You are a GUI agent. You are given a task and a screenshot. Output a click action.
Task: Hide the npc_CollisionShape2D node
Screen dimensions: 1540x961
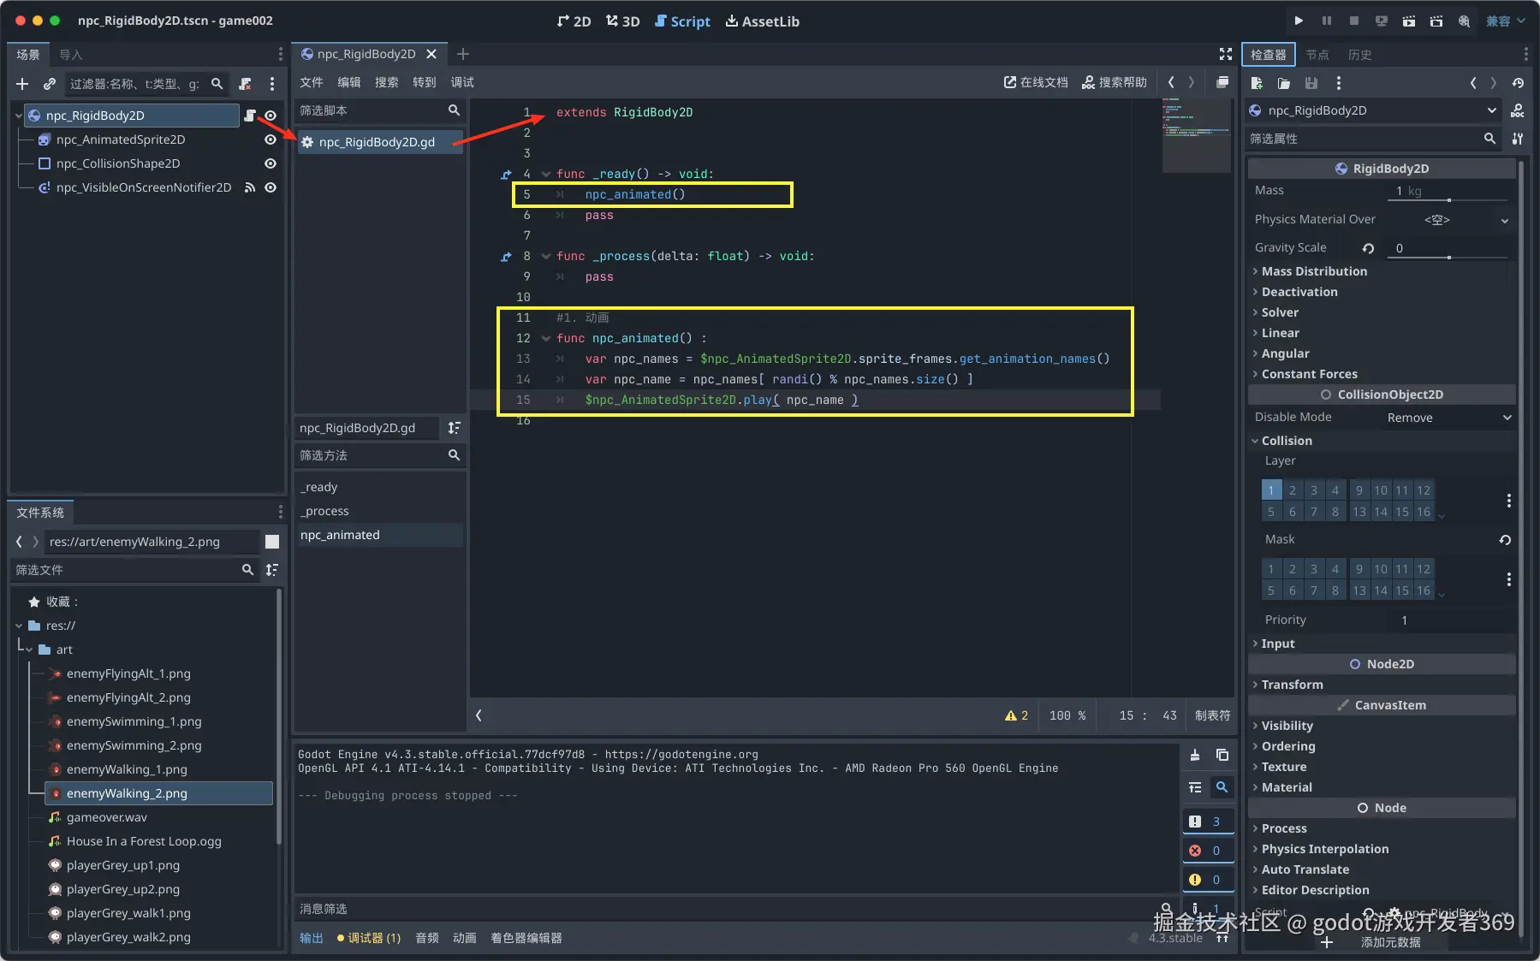tap(271, 163)
